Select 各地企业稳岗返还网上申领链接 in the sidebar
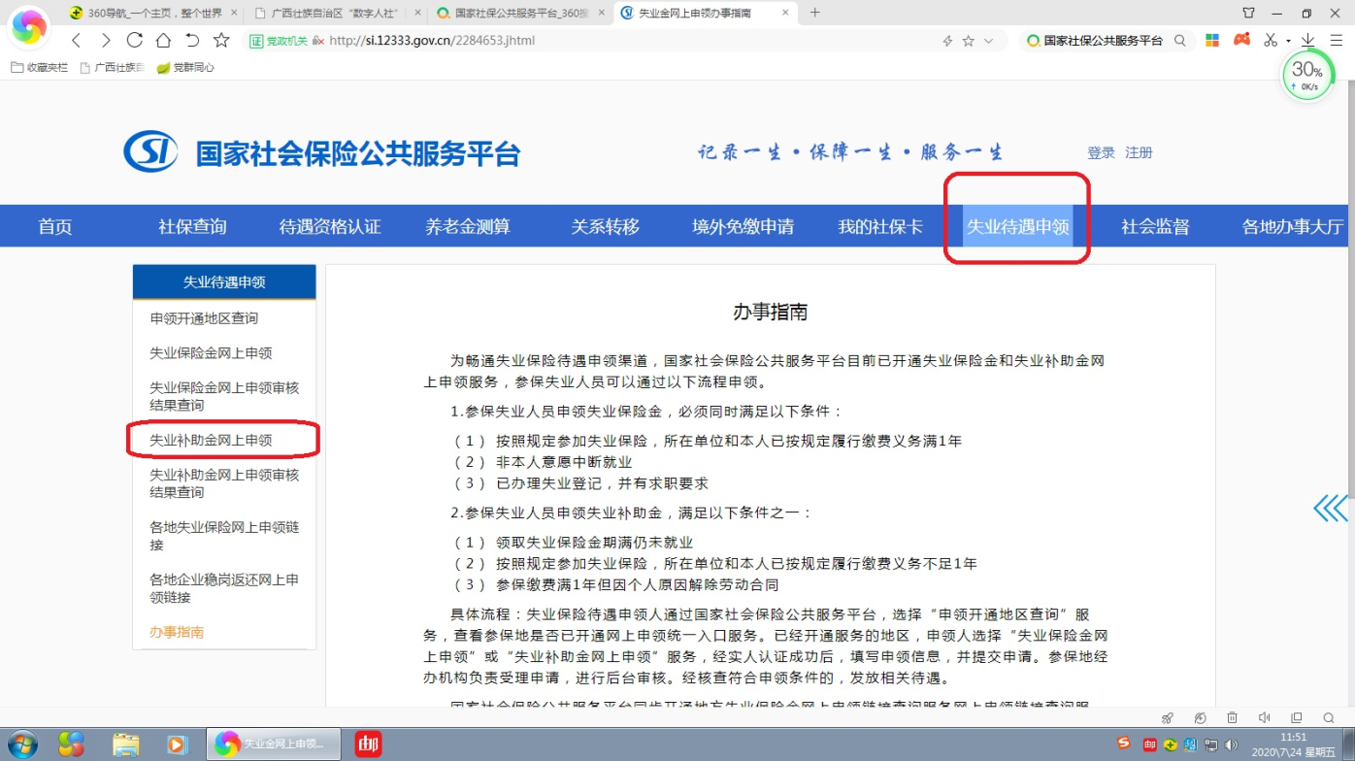 coord(224,588)
